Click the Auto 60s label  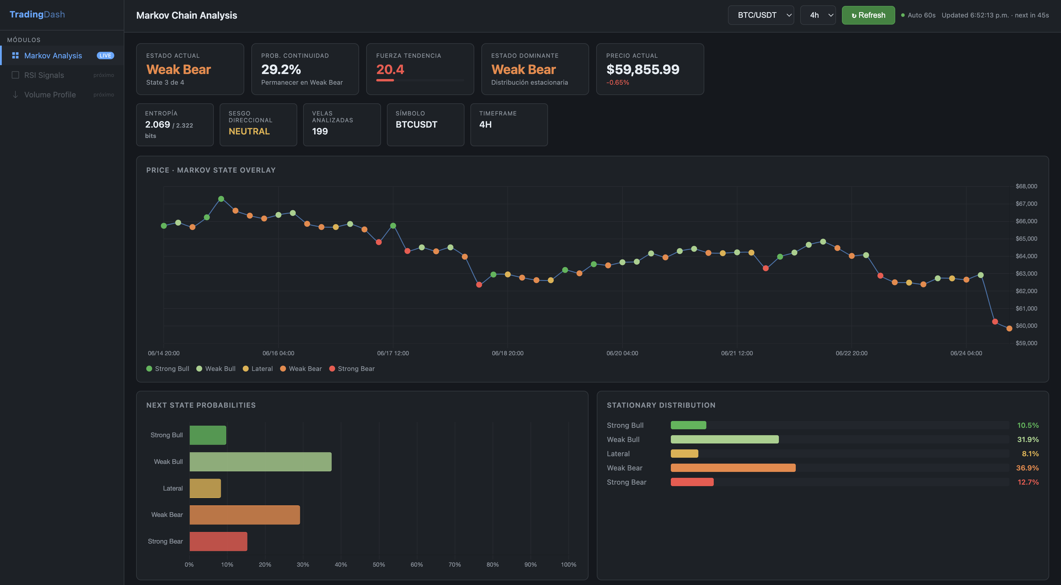pos(921,15)
